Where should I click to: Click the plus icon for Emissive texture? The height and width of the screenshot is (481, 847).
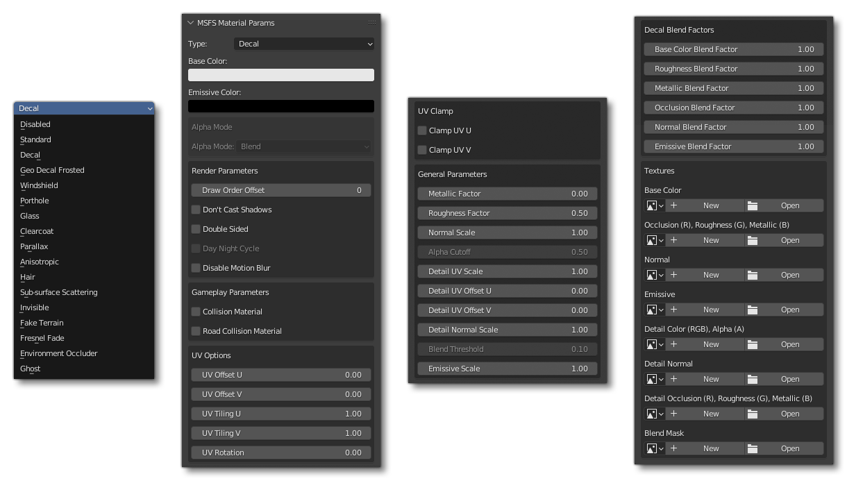pos(673,310)
